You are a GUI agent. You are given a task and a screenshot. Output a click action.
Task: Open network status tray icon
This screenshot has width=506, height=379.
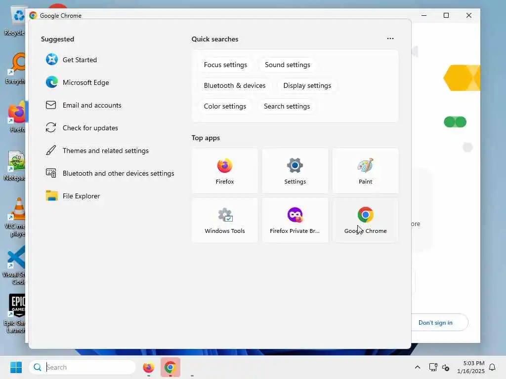[433, 367]
